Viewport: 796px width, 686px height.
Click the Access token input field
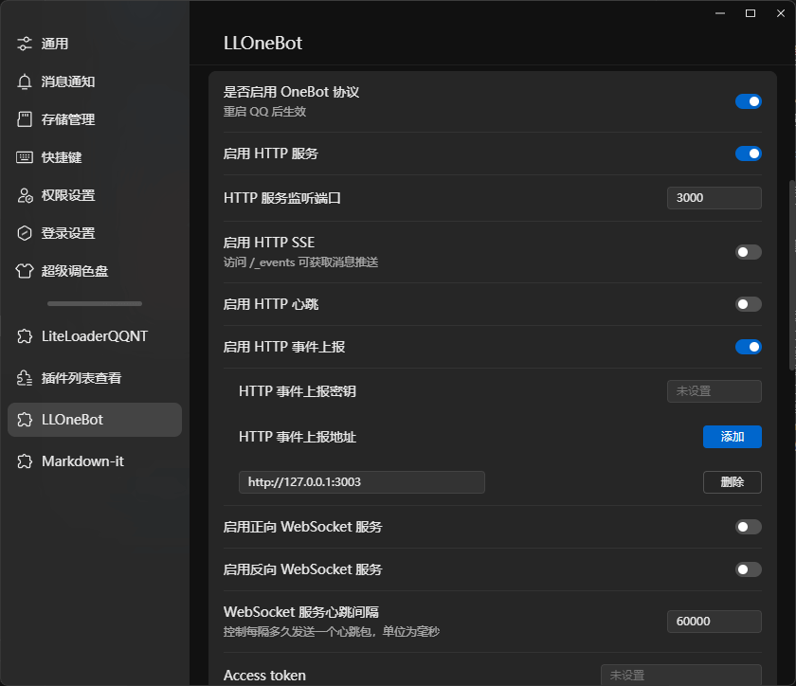tap(681, 675)
